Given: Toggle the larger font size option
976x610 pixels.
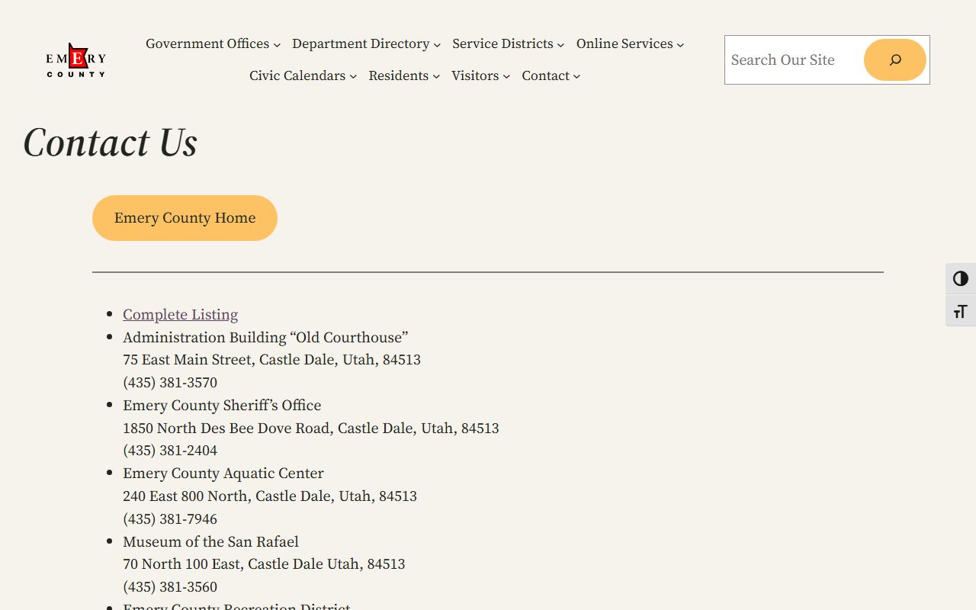Looking at the screenshot, I should tap(961, 311).
